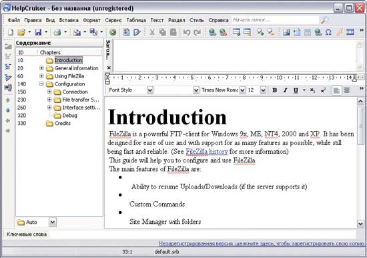Open the Auto dropdown below the contents tree
The image size is (367, 258).
coord(53,222)
